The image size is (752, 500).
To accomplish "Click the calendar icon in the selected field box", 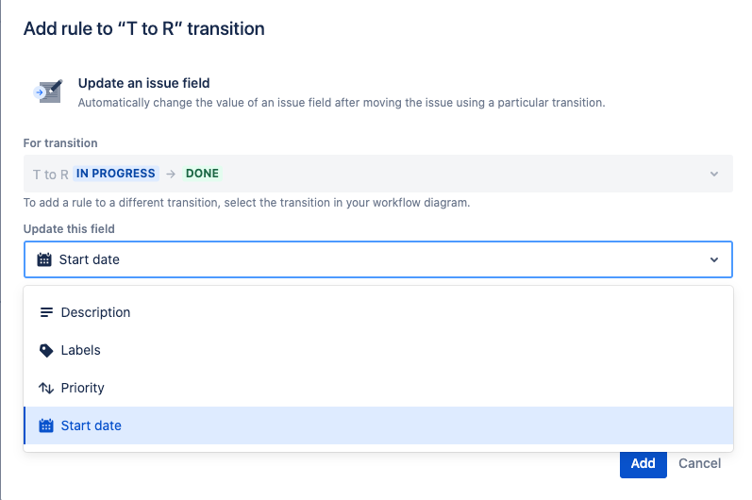I will tap(44, 259).
